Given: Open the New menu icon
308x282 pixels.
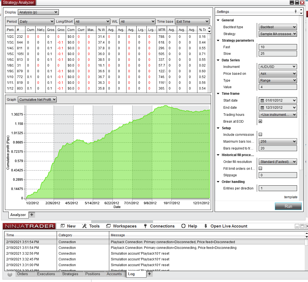Looking at the screenshot, I should pyautogui.click(x=62, y=226).
